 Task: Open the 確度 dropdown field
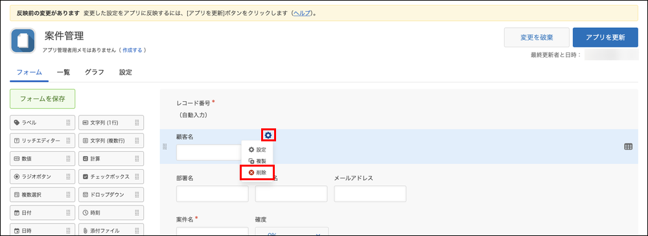292,231
